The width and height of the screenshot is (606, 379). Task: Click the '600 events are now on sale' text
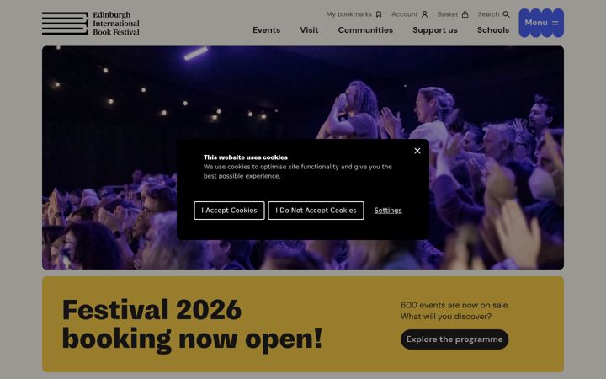(454, 305)
